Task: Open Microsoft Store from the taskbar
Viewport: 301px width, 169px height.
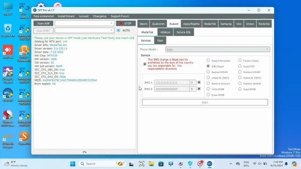Action: click(x=161, y=164)
